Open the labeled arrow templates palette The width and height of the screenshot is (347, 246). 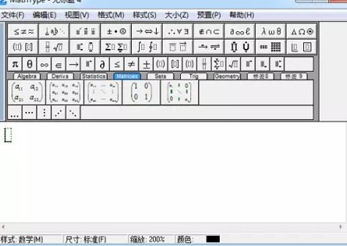(209, 47)
